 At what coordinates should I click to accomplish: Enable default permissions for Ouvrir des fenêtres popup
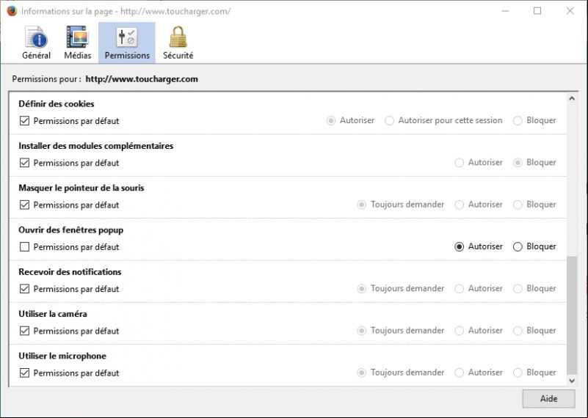click(x=24, y=246)
